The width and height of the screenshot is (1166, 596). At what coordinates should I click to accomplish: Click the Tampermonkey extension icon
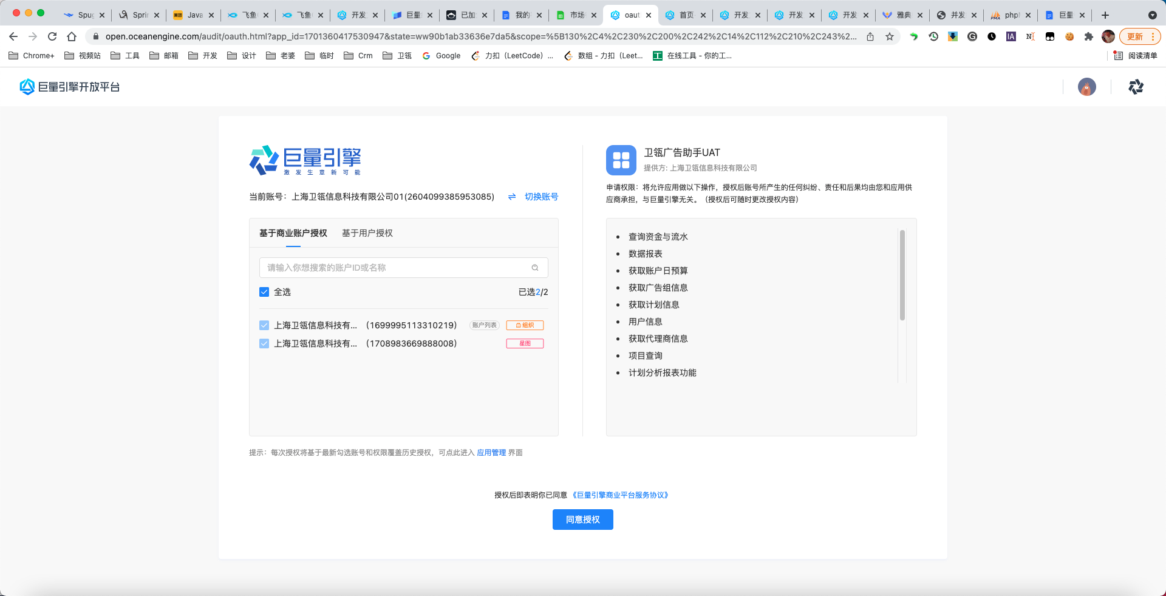tap(1050, 36)
